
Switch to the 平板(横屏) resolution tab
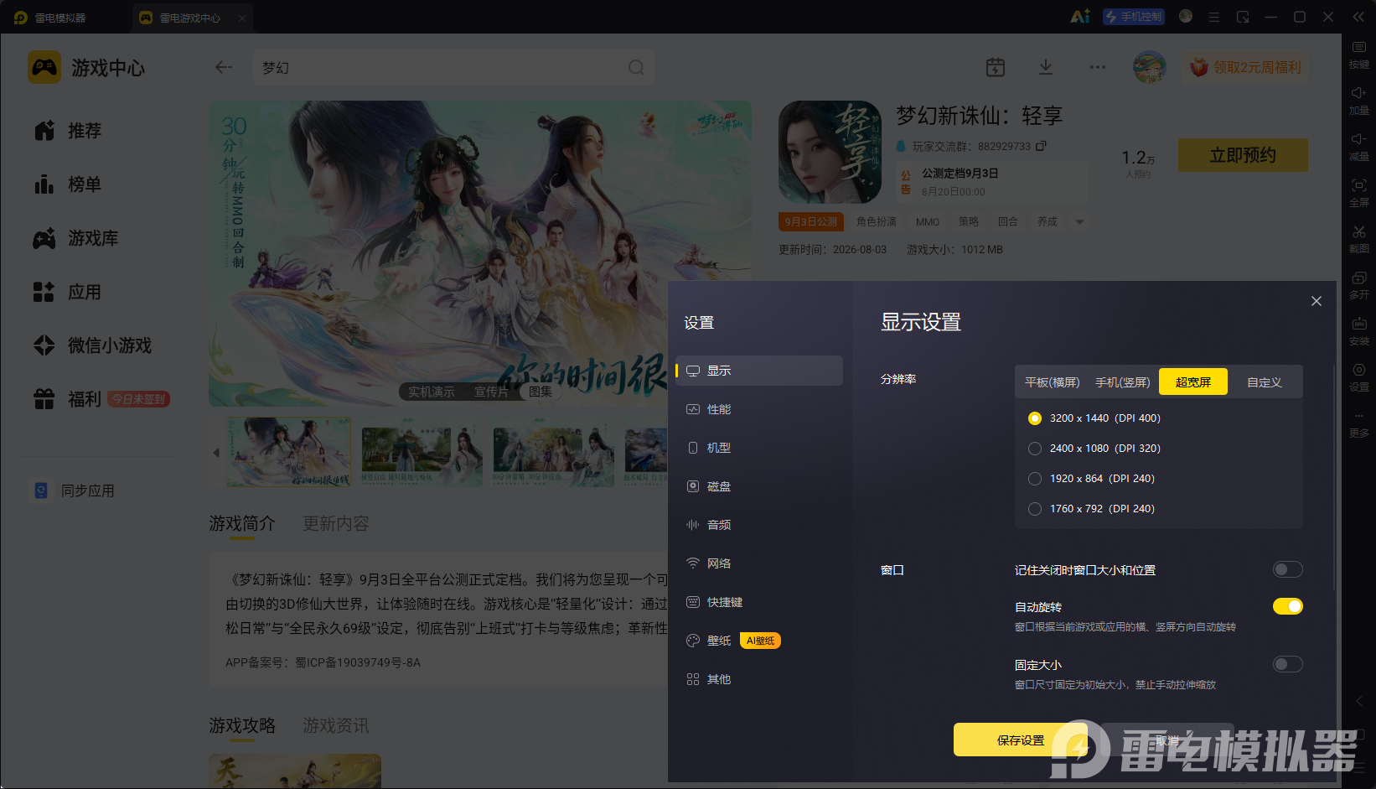pyautogui.click(x=1052, y=382)
